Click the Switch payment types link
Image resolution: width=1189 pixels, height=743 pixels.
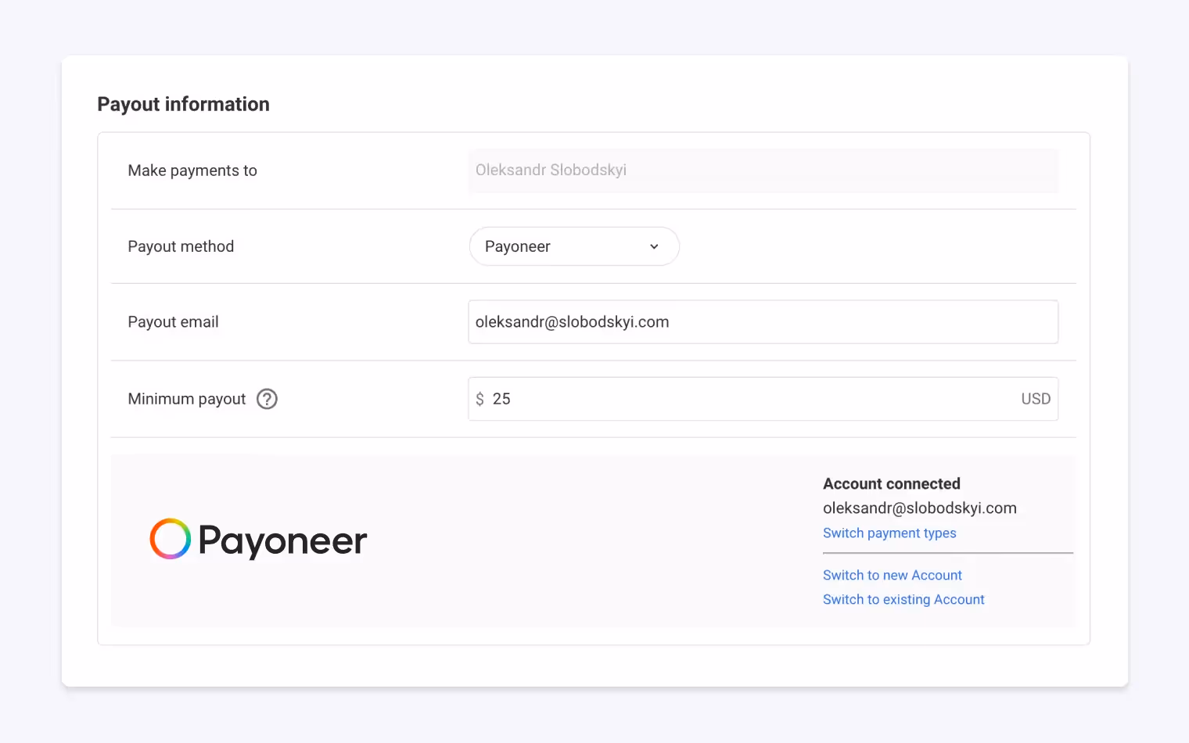(889, 533)
